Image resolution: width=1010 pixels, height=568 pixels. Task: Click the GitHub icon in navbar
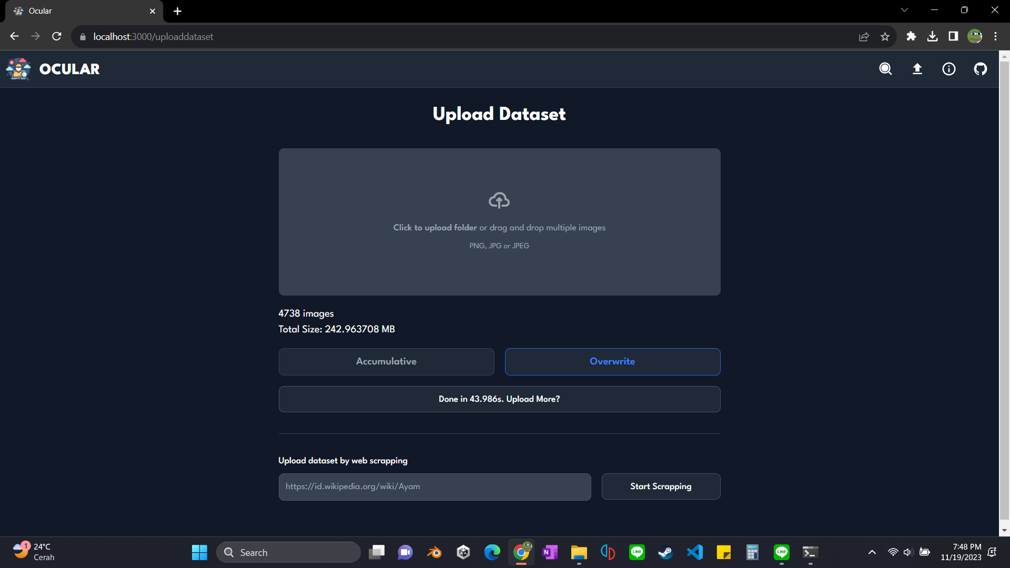pyautogui.click(x=980, y=69)
